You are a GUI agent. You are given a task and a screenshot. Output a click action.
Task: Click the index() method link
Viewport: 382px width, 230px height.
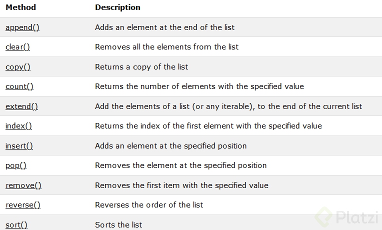[x=18, y=126]
